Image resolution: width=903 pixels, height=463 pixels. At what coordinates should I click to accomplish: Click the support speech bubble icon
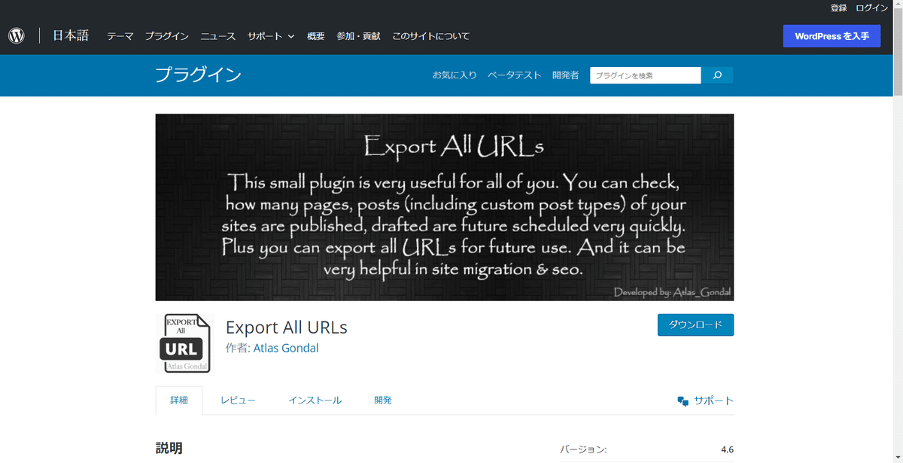point(682,400)
